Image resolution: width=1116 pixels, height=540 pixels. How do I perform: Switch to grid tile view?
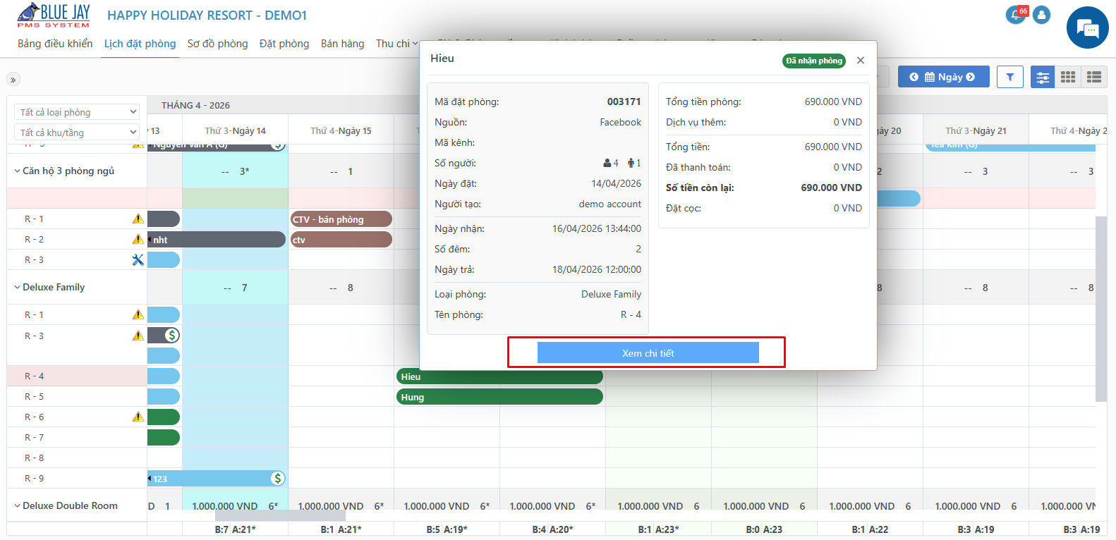click(x=1068, y=77)
